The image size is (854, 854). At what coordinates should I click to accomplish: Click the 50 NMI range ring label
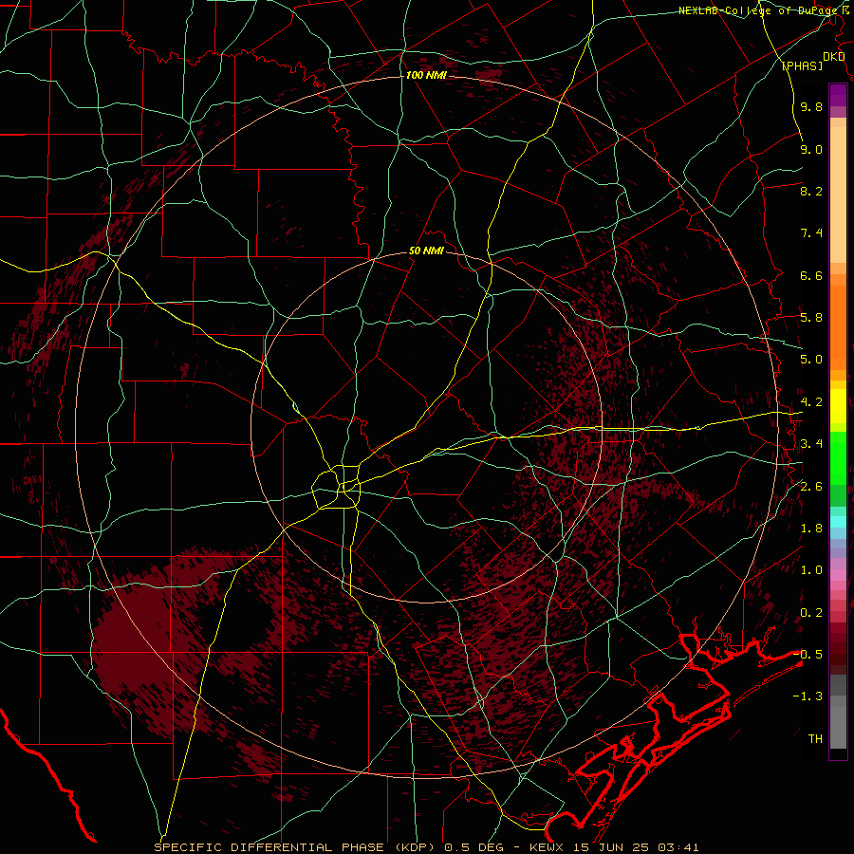426,251
